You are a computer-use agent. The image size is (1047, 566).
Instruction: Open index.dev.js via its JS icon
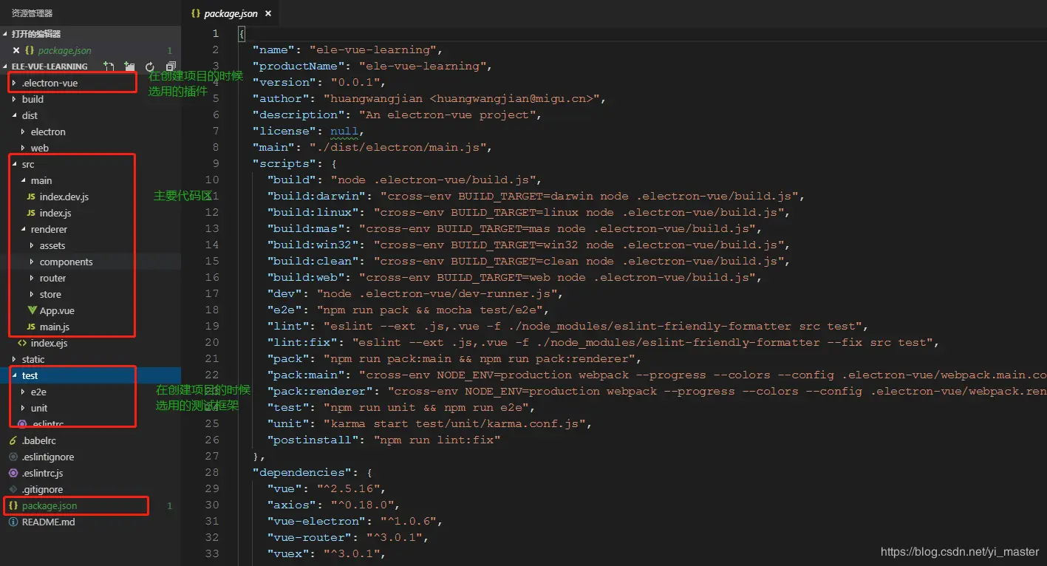tap(31, 197)
